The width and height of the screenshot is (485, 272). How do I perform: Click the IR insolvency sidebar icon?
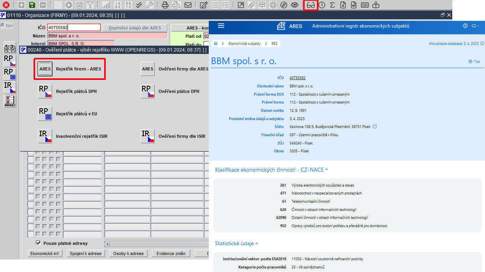click(10, 87)
